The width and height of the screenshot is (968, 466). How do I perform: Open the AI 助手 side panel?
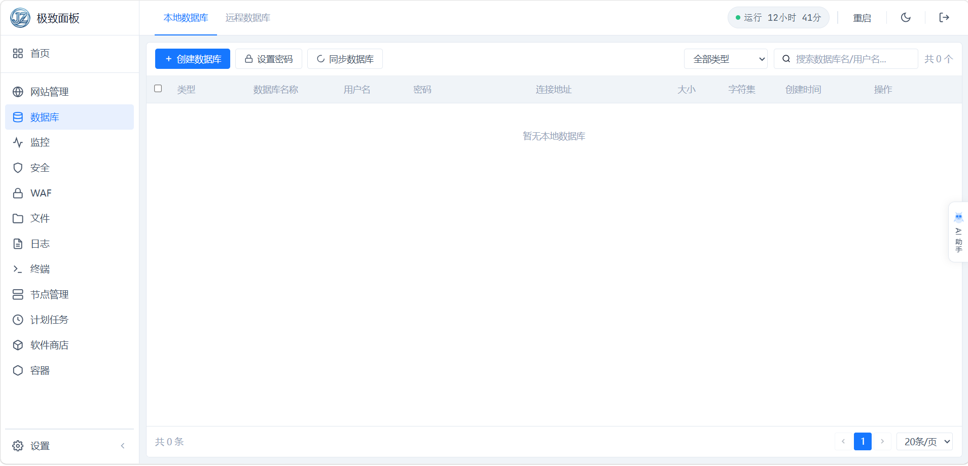pos(958,232)
